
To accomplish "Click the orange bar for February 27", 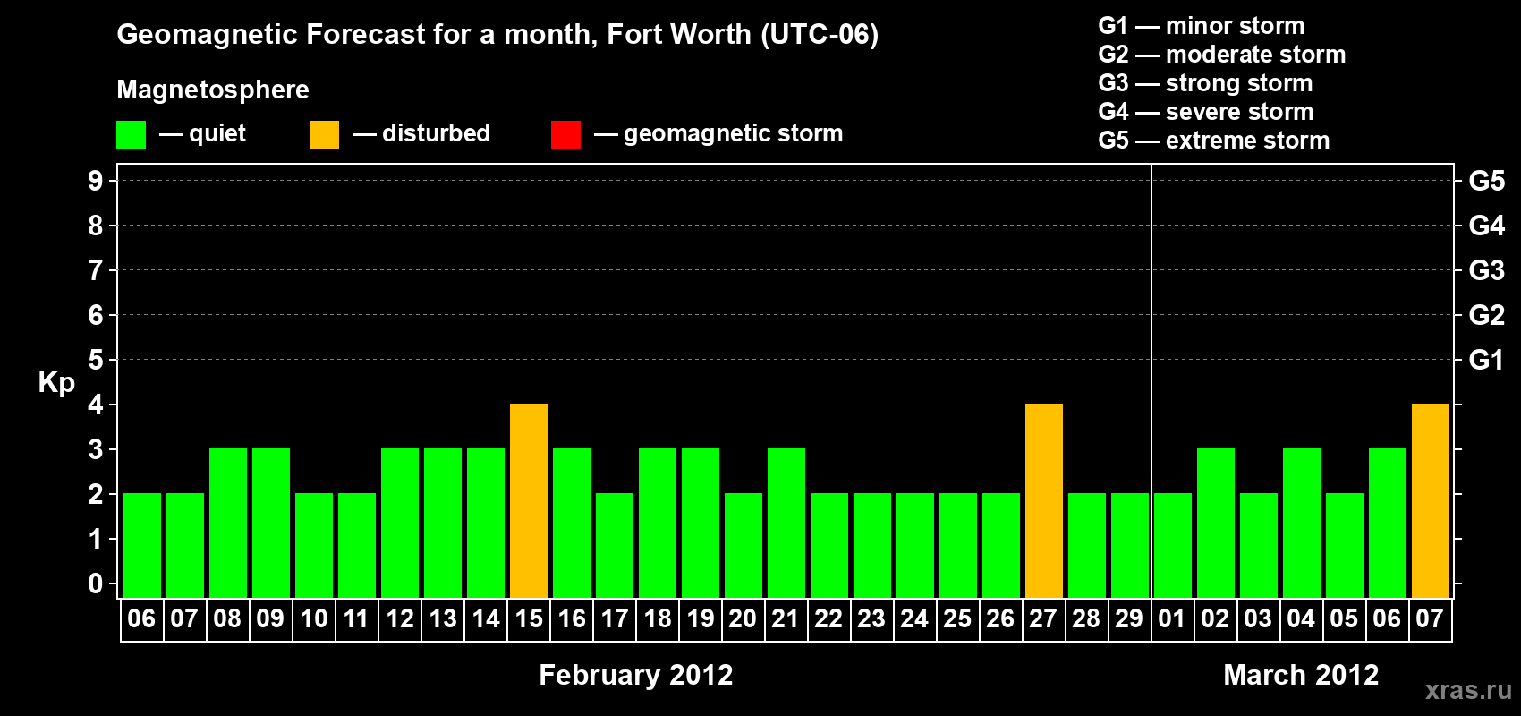I will pos(1044,501).
